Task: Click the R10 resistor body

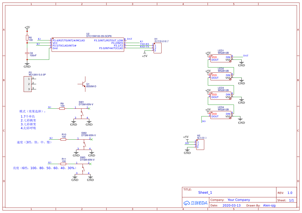Action: 63,139
